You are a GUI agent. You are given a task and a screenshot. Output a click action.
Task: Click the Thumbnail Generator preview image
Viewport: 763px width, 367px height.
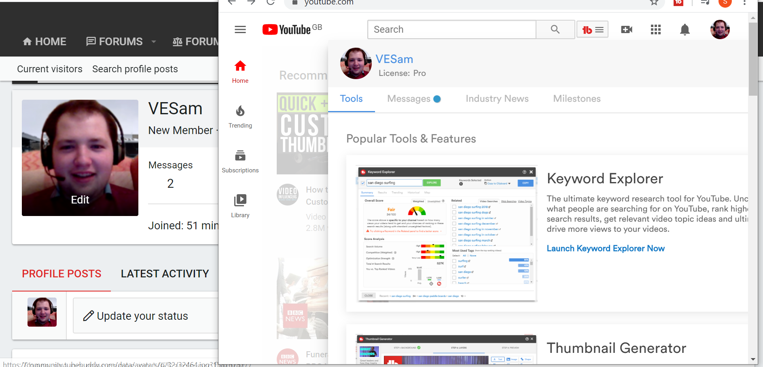447,350
